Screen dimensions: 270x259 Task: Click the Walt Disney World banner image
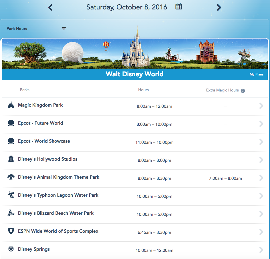[135, 53]
